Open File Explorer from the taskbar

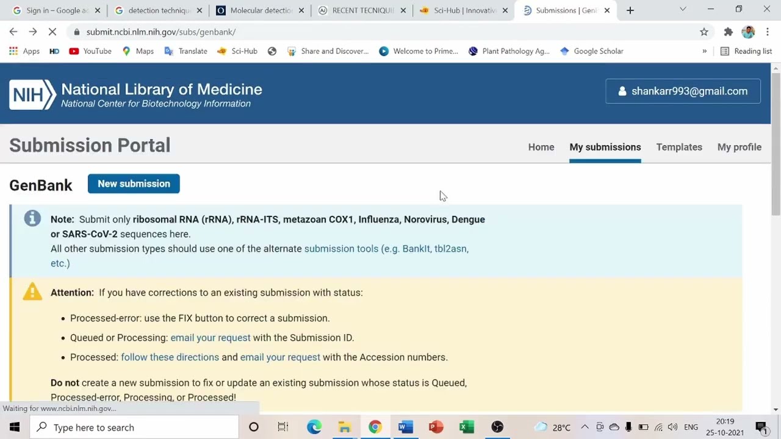point(345,427)
